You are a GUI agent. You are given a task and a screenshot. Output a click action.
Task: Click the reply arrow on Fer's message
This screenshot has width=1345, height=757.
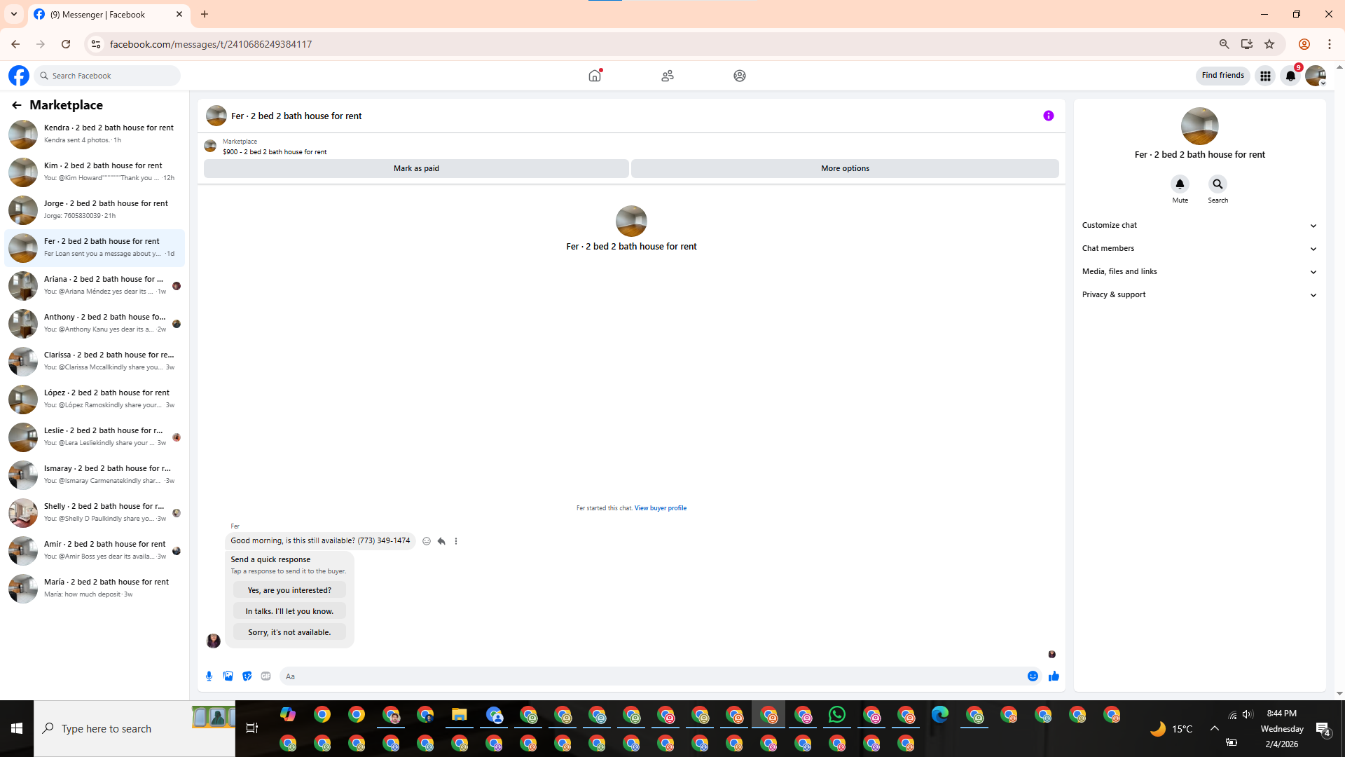pos(441,541)
